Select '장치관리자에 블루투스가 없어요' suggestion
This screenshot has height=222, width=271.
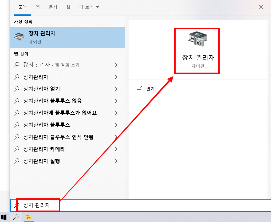coord(67,113)
